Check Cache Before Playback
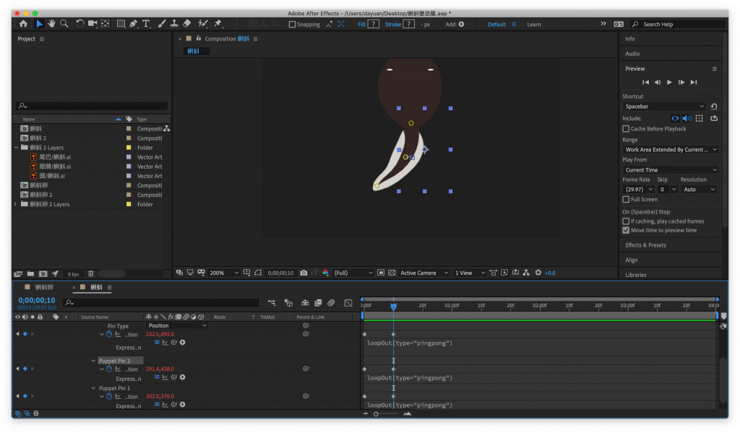The image size is (740, 432). [626, 128]
